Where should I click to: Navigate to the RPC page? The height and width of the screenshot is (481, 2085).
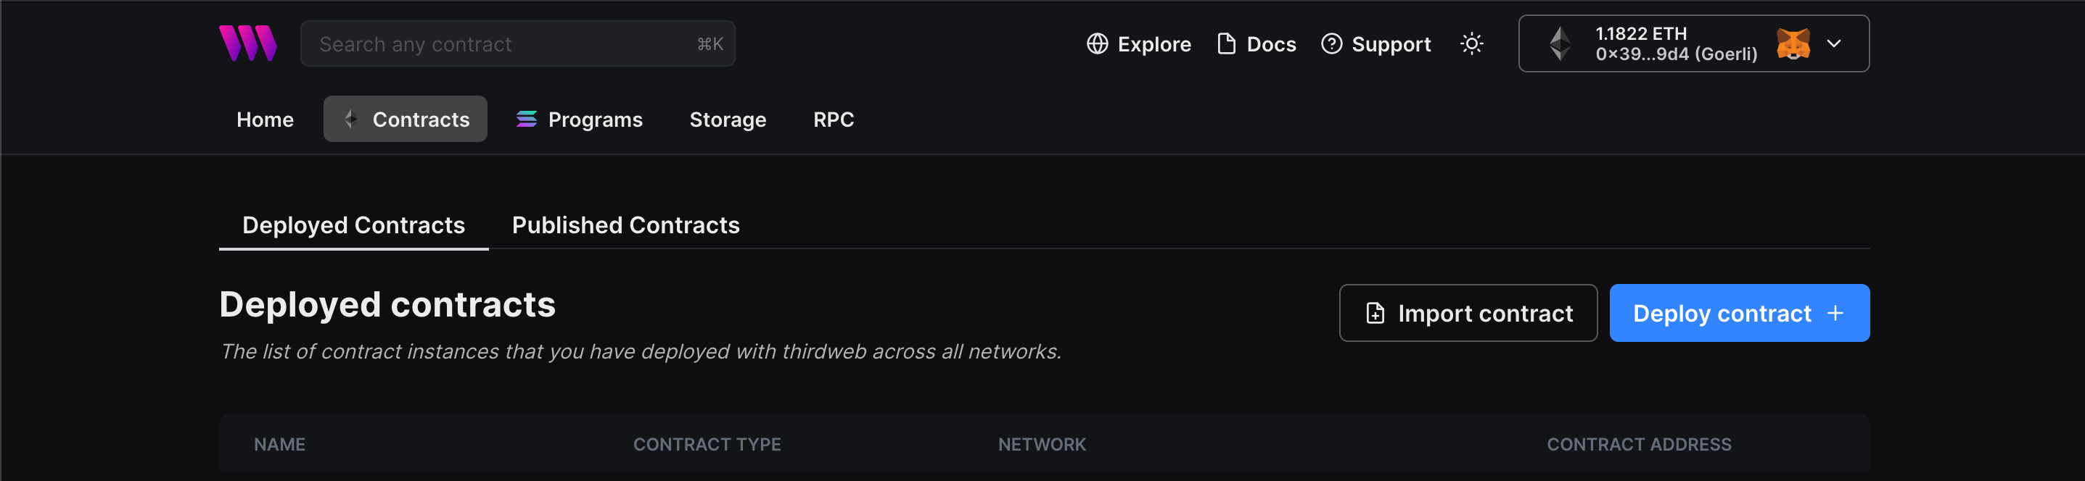click(834, 119)
